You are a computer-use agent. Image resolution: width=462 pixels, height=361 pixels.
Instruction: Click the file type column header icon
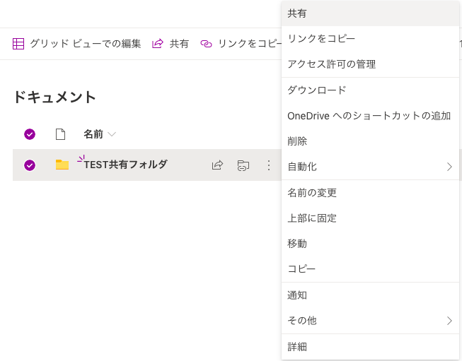tap(61, 134)
